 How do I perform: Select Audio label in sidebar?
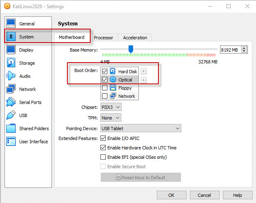(25, 76)
